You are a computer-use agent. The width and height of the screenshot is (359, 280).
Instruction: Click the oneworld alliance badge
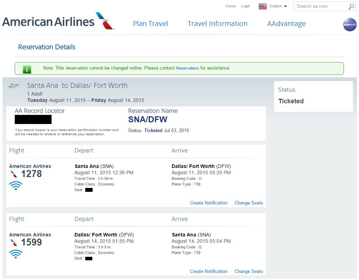coord(350,25)
